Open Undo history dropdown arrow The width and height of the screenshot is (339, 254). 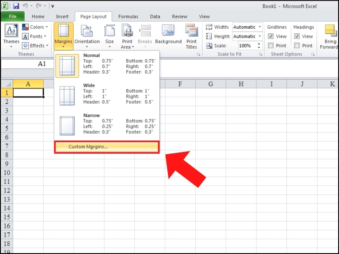click(31, 6)
